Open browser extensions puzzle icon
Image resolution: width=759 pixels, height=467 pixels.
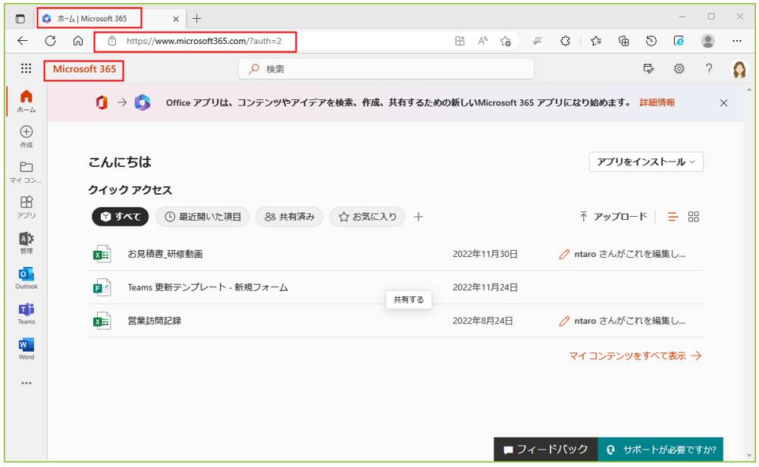click(565, 41)
